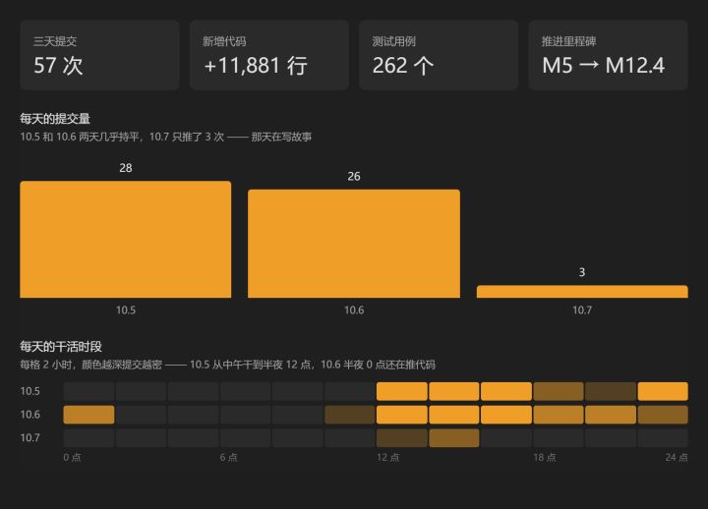
Task: Click the 三天提交 57 次 stat card
Action: (99, 55)
